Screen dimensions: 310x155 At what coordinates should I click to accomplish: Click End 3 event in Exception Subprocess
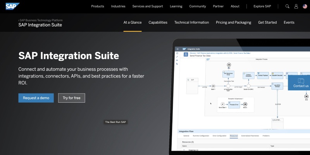[x=245, y=104]
